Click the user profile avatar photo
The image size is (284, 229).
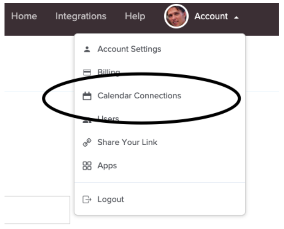(176, 17)
